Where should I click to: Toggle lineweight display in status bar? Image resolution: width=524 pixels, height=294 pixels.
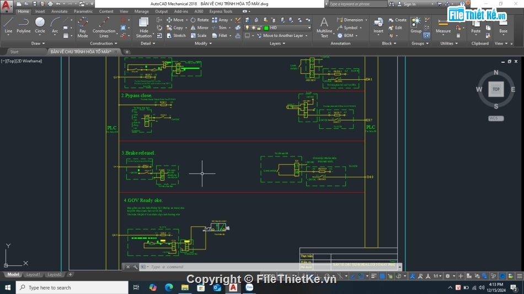(374, 276)
